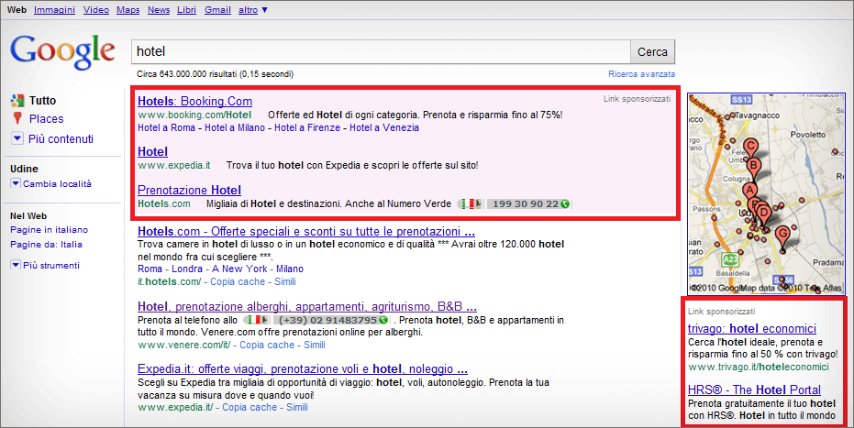Click Più contenuti label
The image size is (854, 428).
61,139
